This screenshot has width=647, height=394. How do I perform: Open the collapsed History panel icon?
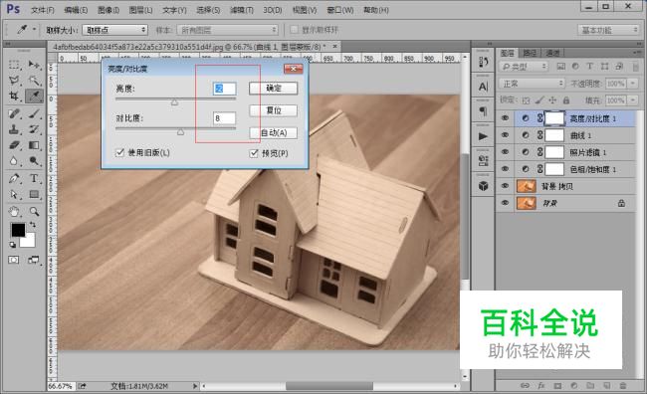(x=483, y=63)
